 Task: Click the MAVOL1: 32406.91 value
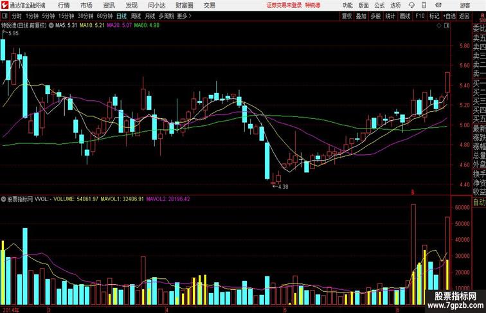point(122,199)
